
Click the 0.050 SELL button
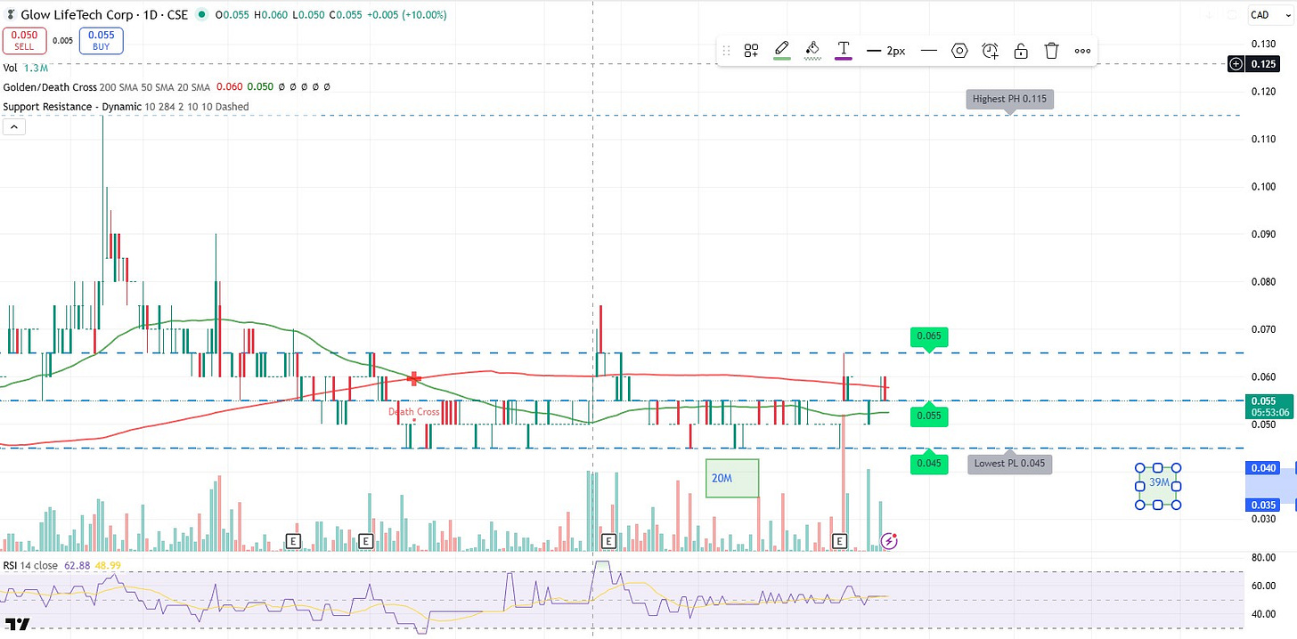tap(23, 41)
